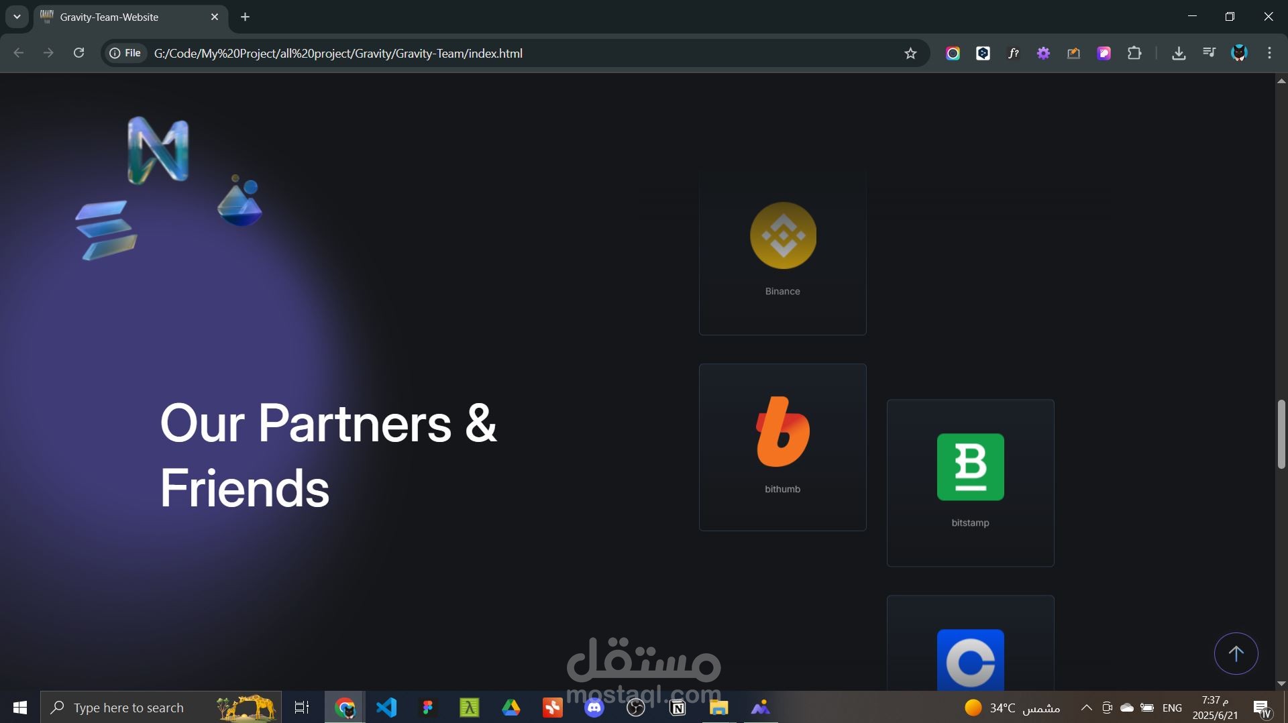Click the page vertical scrollbar thumb

pyautogui.click(x=1281, y=434)
